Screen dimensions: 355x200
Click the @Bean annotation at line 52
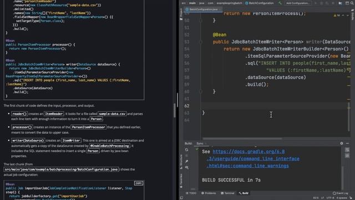pyautogui.click(x=220, y=34)
